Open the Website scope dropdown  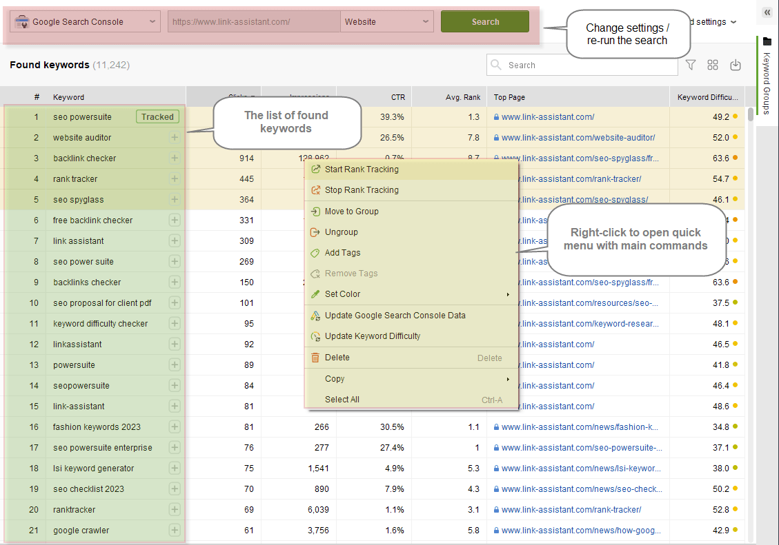(386, 22)
